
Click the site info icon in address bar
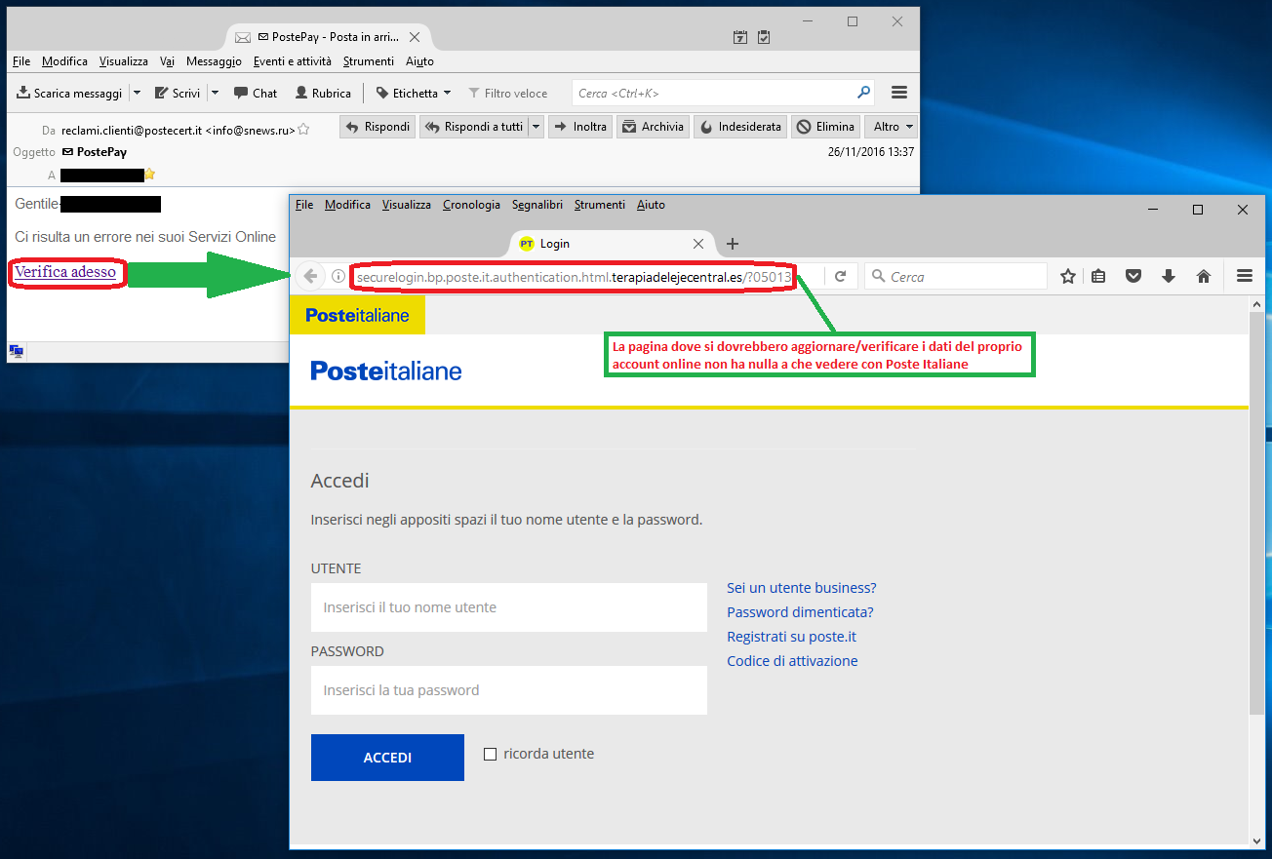pyautogui.click(x=338, y=277)
